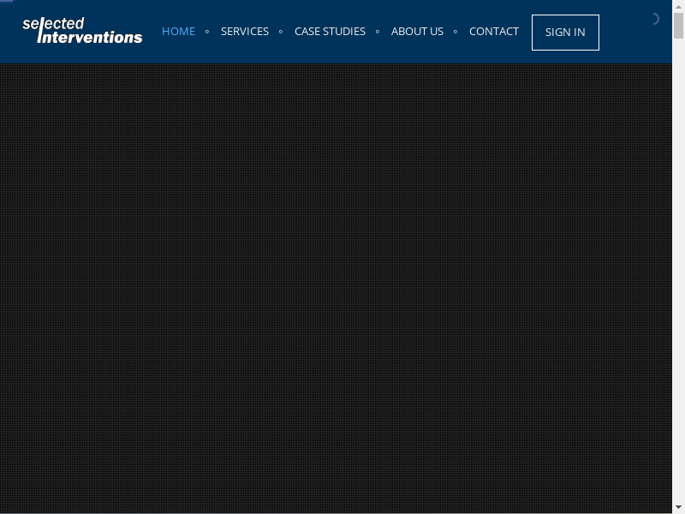The image size is (685, 514).
Task: Click the loading spinner icon in header
Action: point(654,19)
